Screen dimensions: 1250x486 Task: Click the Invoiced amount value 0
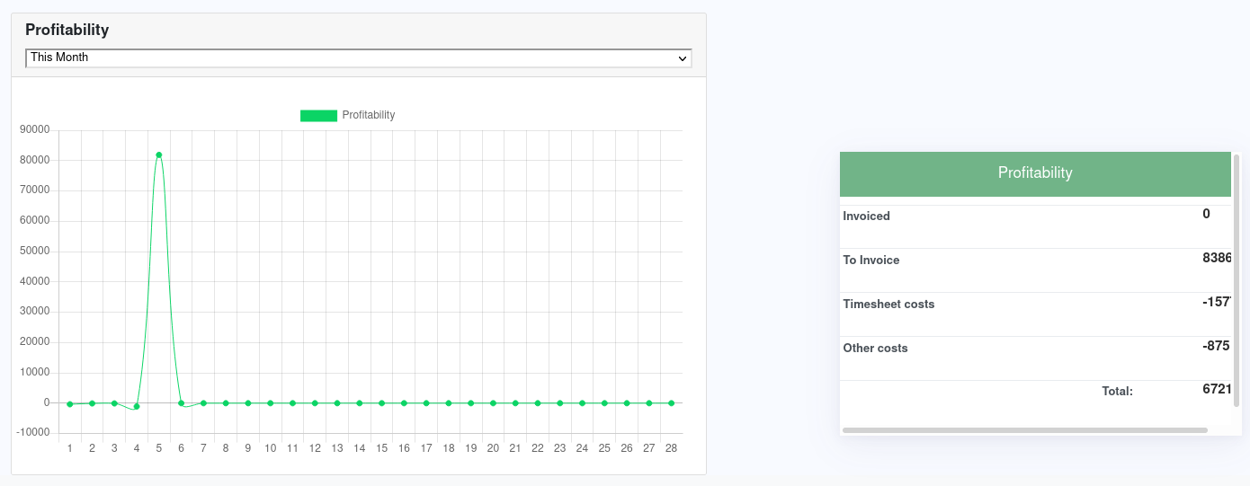tap(1206, 214)
